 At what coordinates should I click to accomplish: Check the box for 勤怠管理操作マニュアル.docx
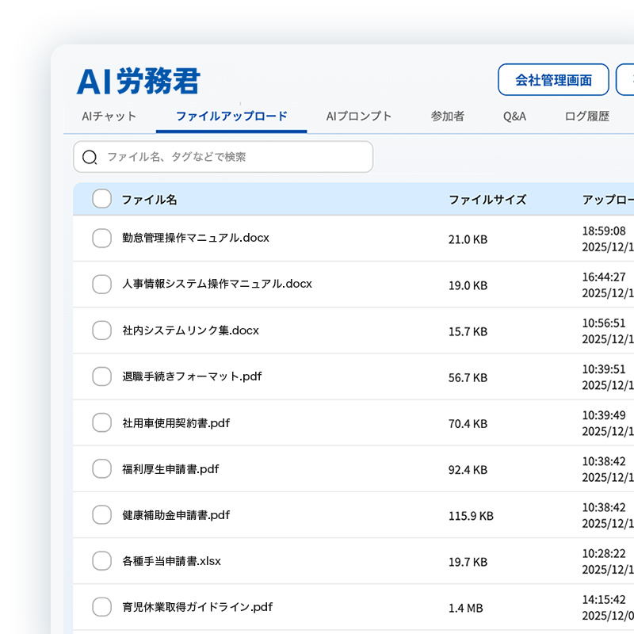tap(101, 238)
